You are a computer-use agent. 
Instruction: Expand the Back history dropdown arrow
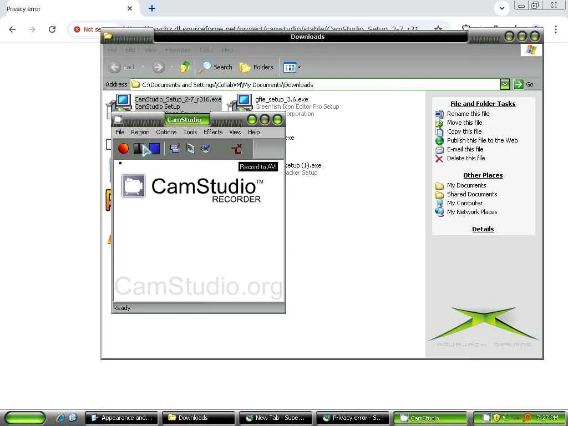coord(143,67)
